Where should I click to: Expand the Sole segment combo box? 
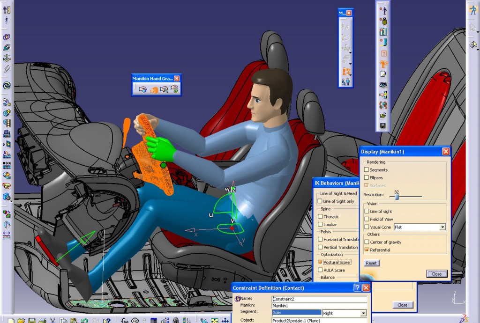click(x=296, y=313)
